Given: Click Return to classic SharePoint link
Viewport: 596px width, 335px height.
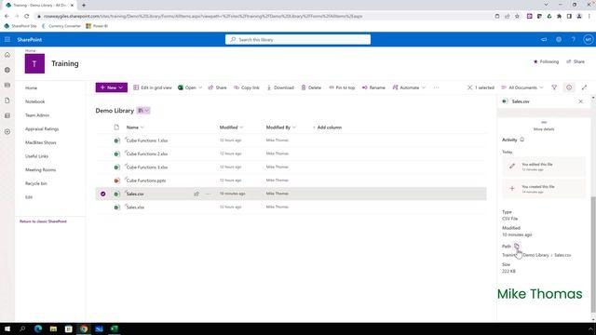Looking at the screenshot, I should point(43,221).
